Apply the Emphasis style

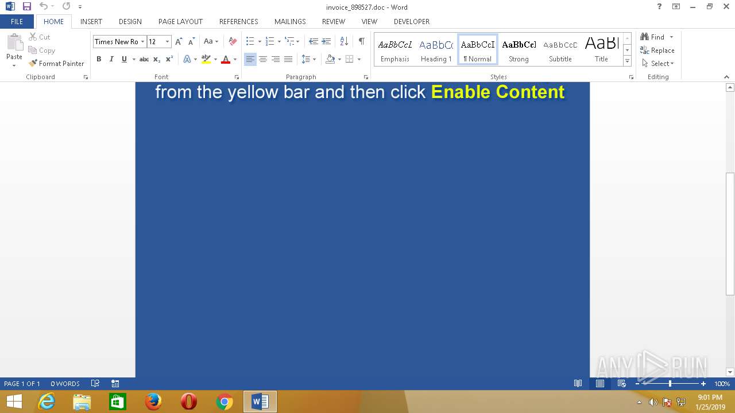pos(395,49)
